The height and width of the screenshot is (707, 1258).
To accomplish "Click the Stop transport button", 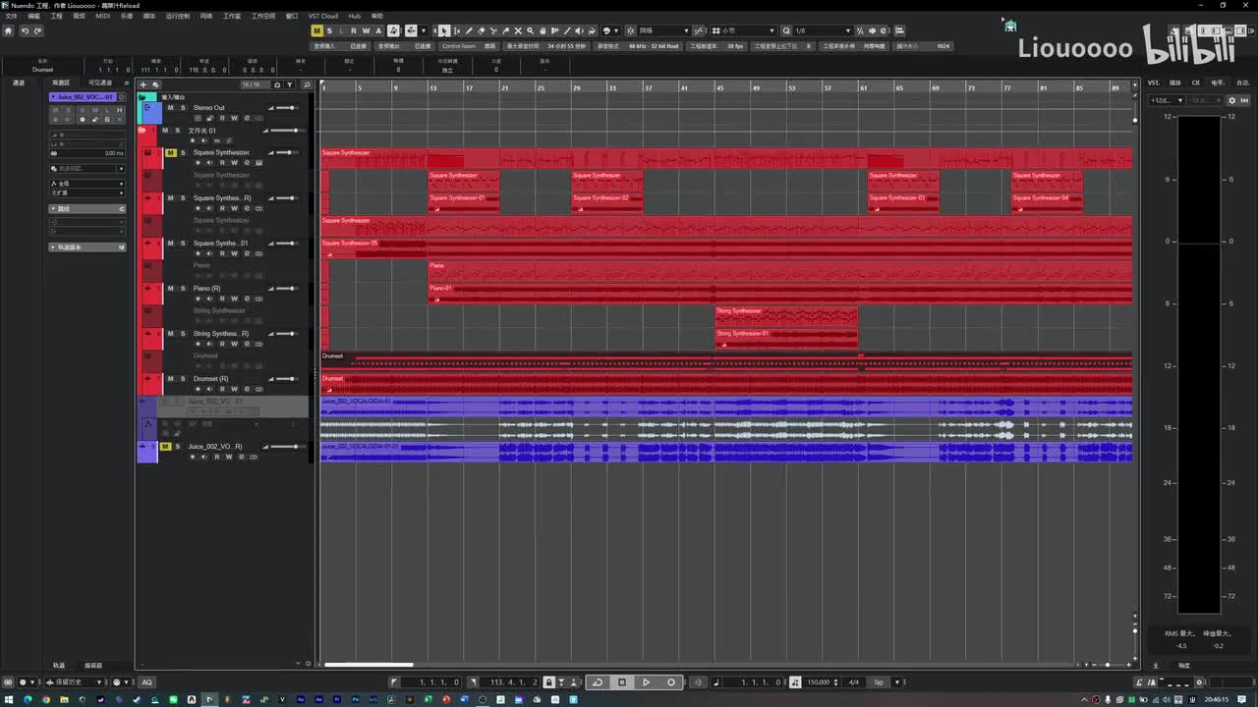I will click(622, 681).
